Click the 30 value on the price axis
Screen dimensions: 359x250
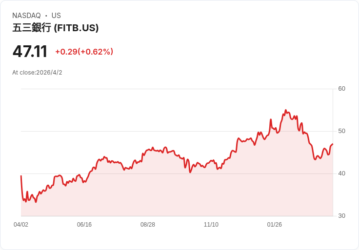point(341,216)
